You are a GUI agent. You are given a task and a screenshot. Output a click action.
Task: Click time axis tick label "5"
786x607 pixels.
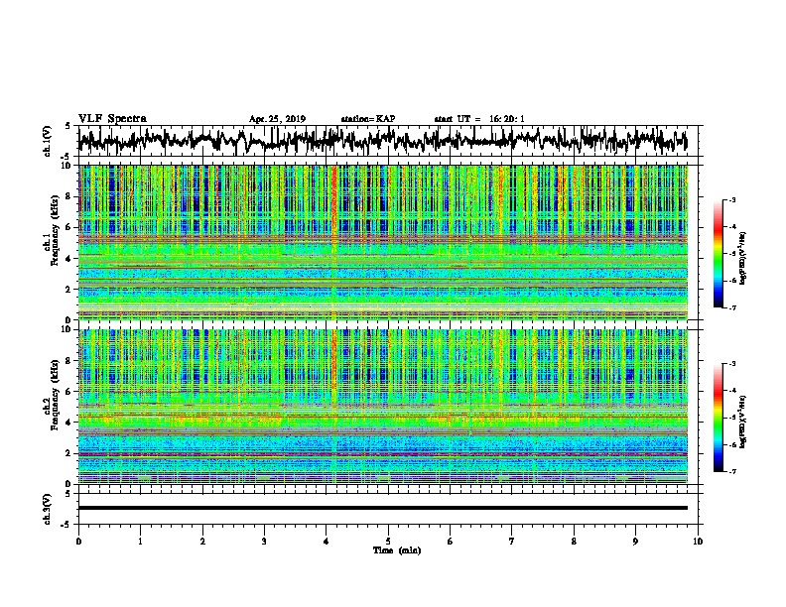coord(388,542)
